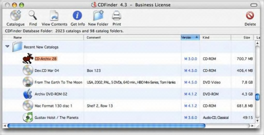The image size is (264, 135).
Task: Open Find with the magnifying glass icon
Action: point(33,15)
